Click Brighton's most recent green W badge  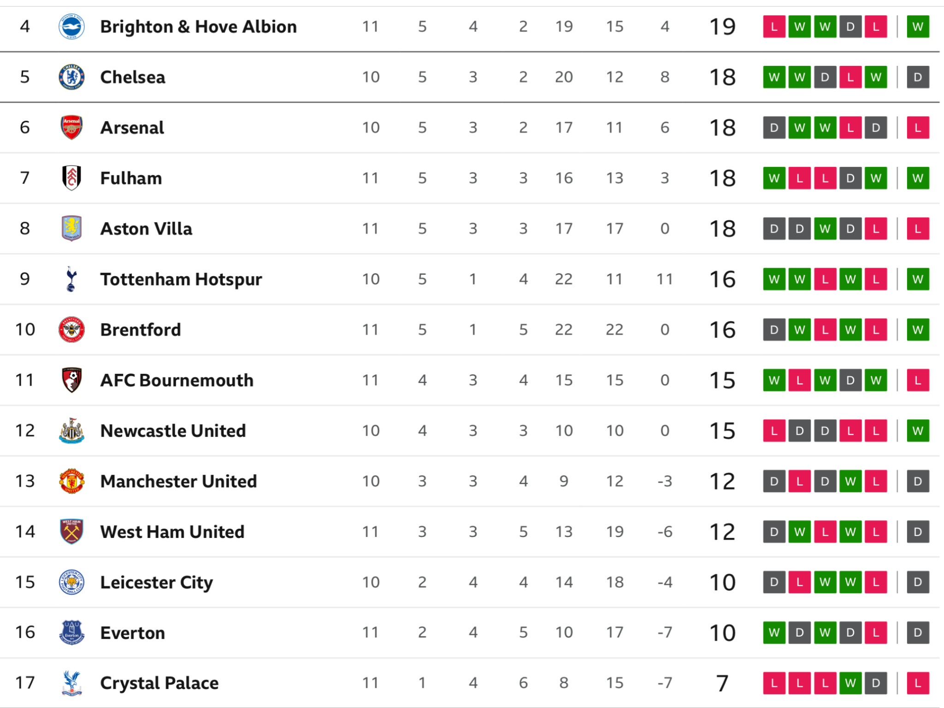click(x=918, y=27)
